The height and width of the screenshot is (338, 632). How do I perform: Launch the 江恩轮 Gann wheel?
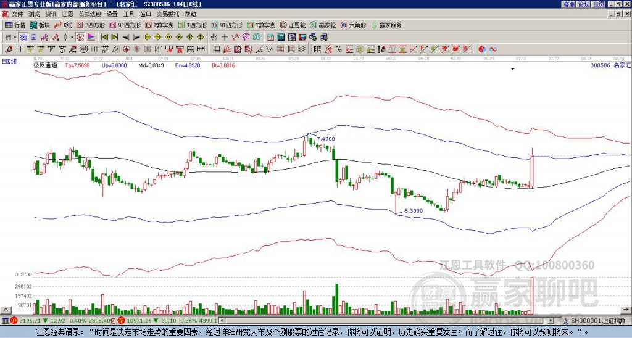coord(293,25)
